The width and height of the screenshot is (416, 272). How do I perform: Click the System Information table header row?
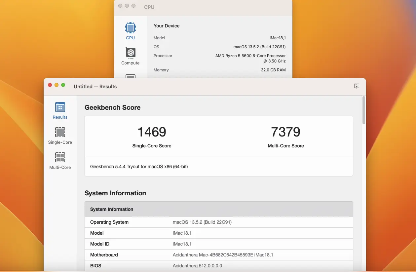[219, 209]
